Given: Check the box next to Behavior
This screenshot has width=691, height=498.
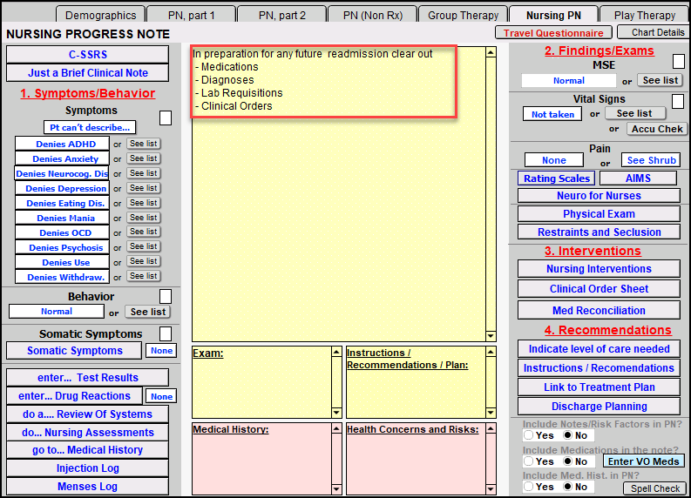Looking at the screenshot, I should 166,297.
